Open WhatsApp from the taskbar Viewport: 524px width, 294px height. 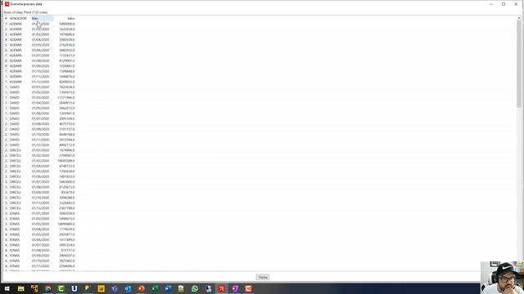[195, 288]
